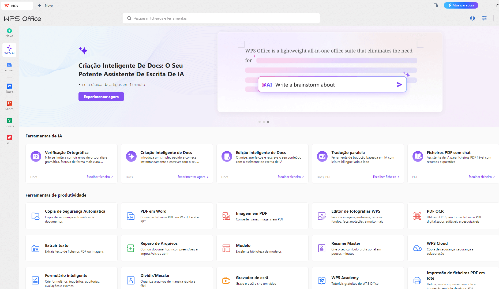Image resolution: width=499 pixels, height=289 pixels.
Task: Click the Criação inteligente de Docs sparkle icon
Action: pyautogui.click(x=131, y=156)
